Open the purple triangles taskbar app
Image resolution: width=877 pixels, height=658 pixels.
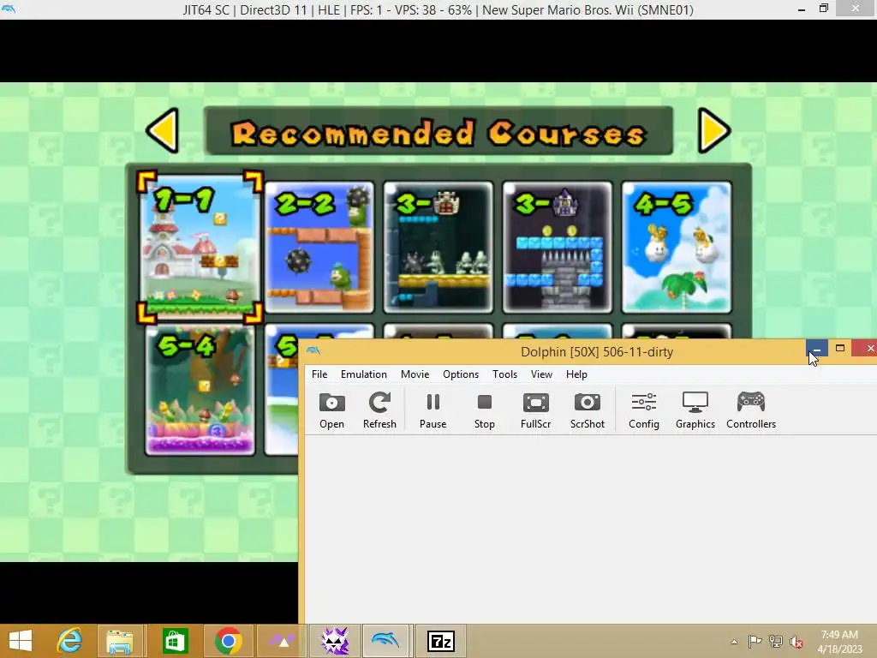click(281, 641)
